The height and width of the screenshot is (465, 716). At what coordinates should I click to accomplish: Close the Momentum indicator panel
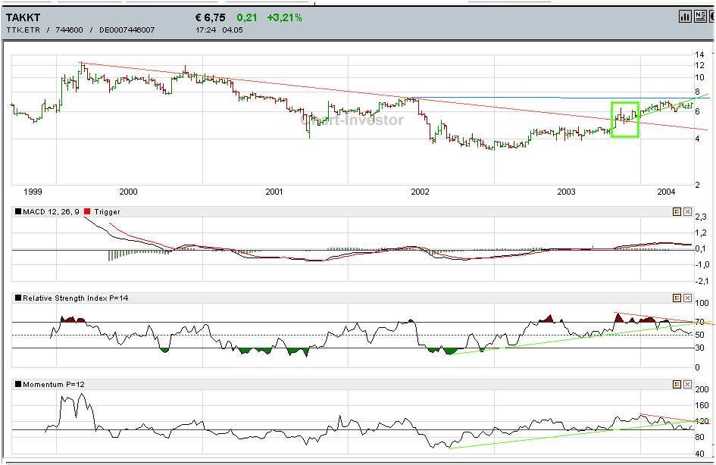click(687, 385)
